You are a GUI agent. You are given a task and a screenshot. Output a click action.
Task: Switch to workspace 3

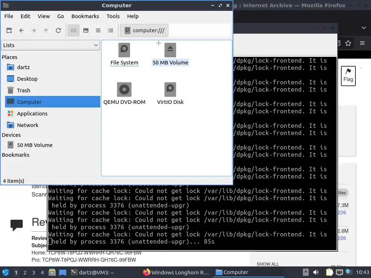pos(34,273)
